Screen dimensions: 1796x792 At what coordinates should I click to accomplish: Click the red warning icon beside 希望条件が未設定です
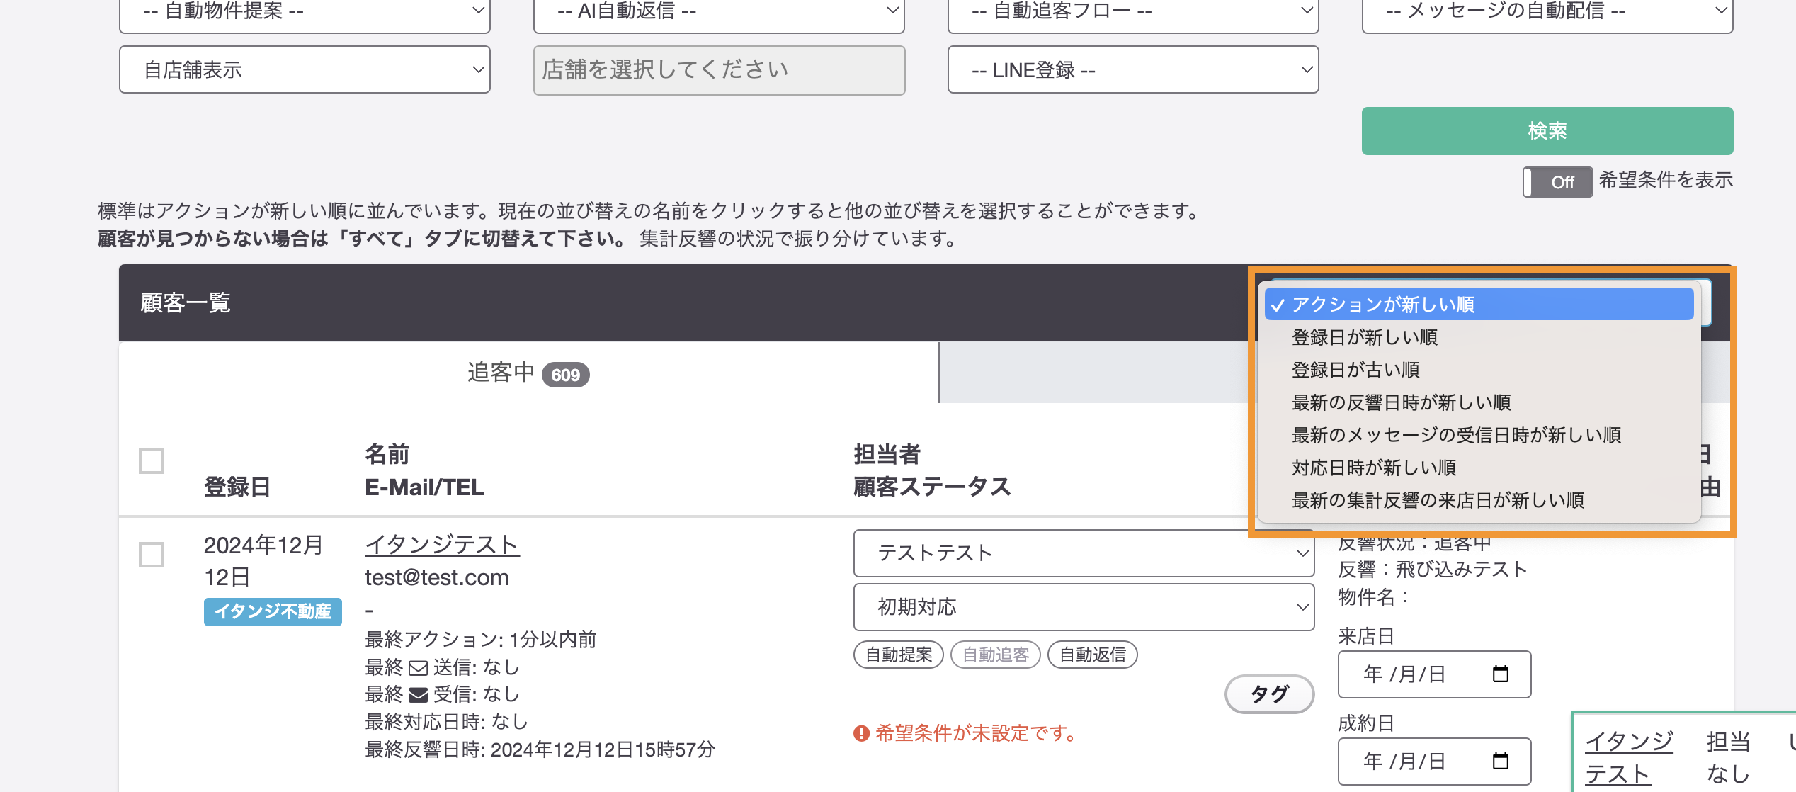click(x=861, y=733)
